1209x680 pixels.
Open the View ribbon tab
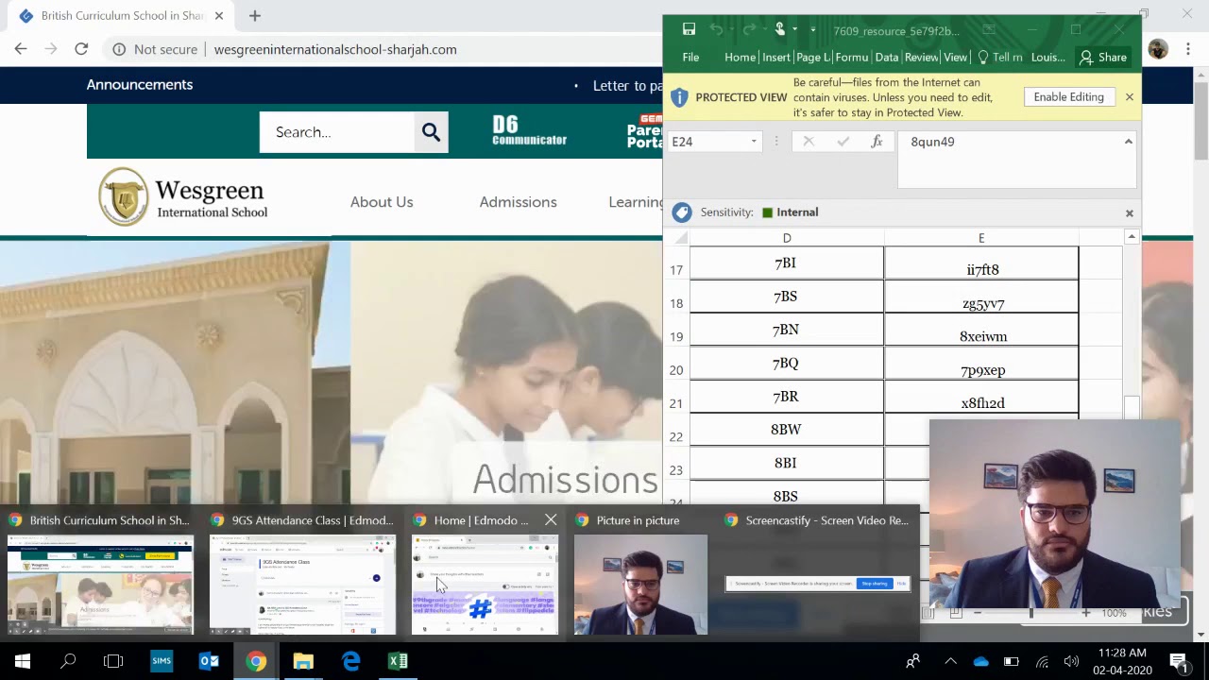pos(955,58)
